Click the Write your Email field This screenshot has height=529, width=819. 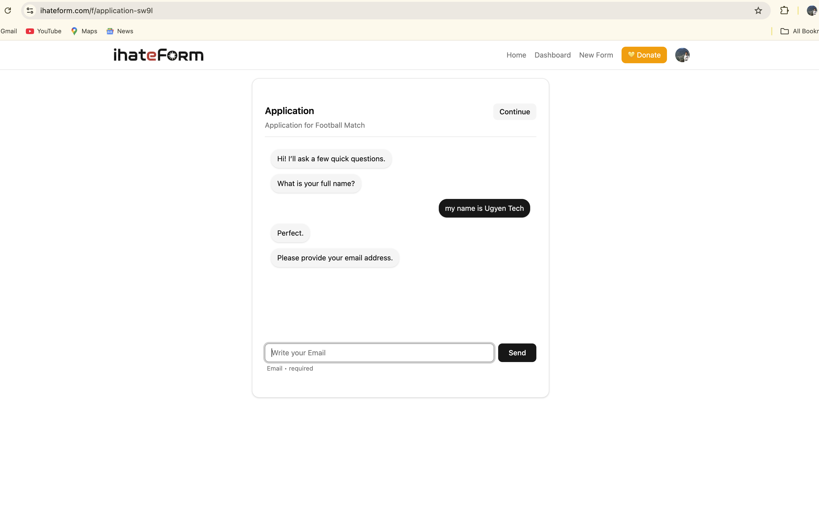coord(378,352)
